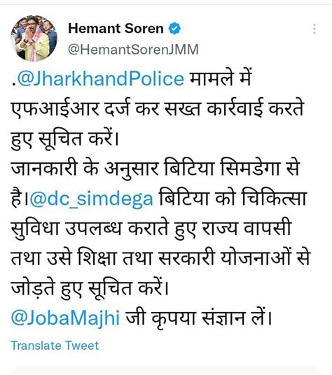Click the text जी कृपया संज्ञान लें।
The height and width of the screenshot is (375, 332).
pyautogui.click(x=199, y=318)
